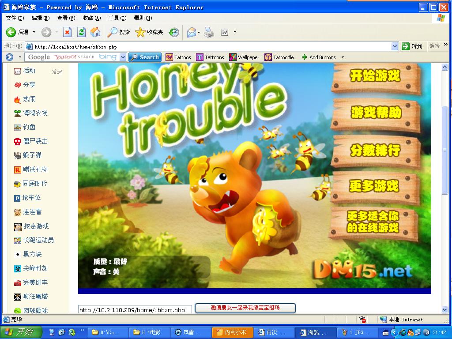452x339 pixels.
Task: Expand the toolbar logo dropdown arrow
Action: 20,57
